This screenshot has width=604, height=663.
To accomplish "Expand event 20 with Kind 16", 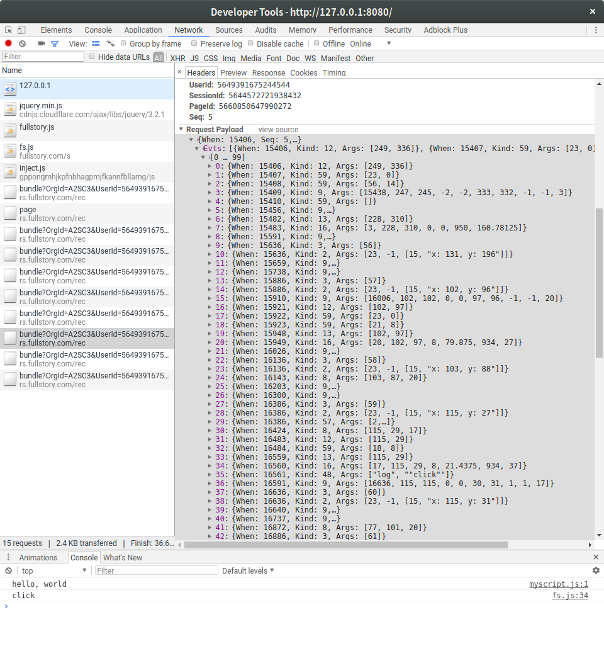I will [210, 343].
